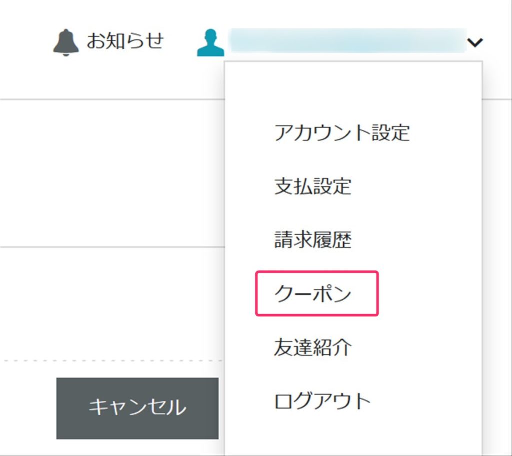The image size is (512, 456).
Task: Click the teal person icon beside username
Action: (x=210, y=42)
